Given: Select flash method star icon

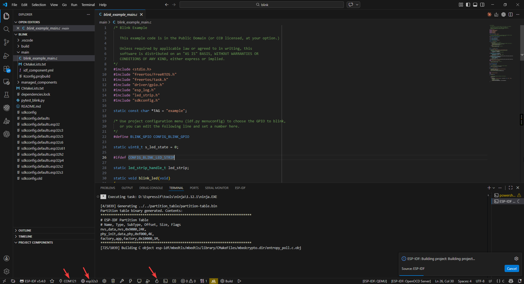Looking at the screenshot, I should [x=52, y=281].
